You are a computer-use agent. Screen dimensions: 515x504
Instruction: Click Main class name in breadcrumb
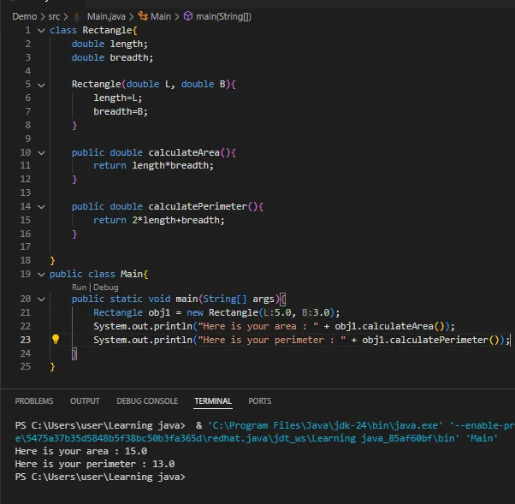161,16
